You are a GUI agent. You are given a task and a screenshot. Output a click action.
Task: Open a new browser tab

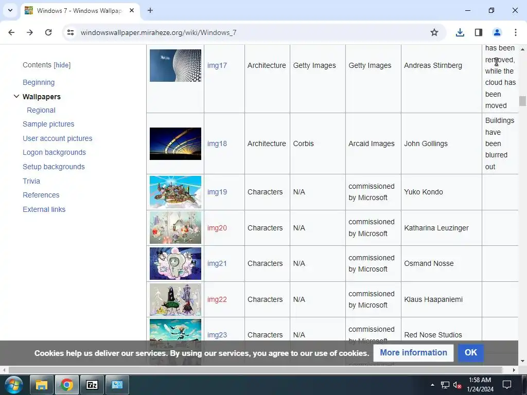coord(150,10)
